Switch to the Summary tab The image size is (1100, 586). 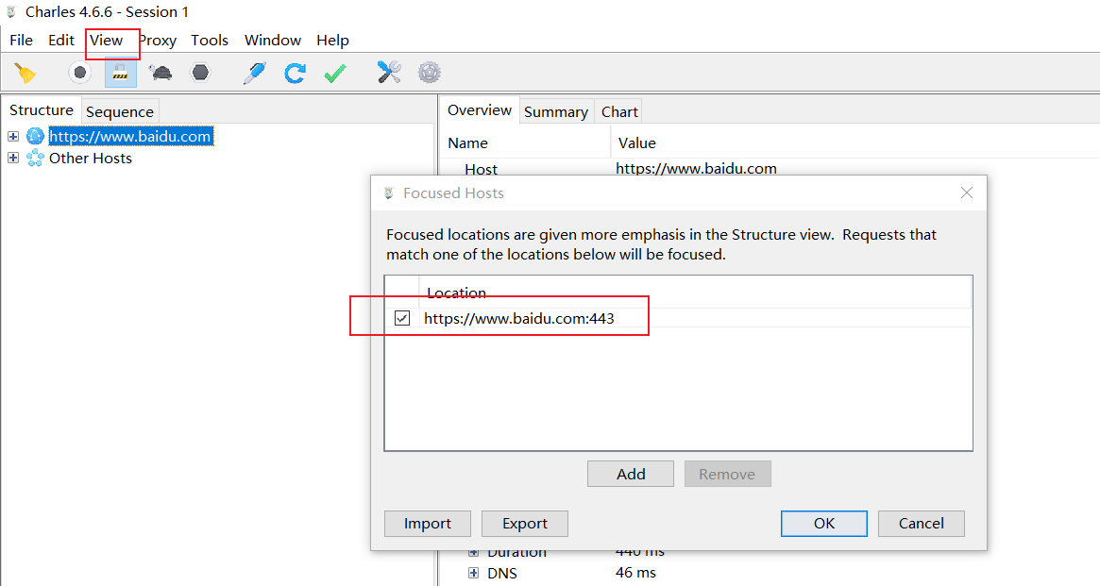[x=556, y=111]
